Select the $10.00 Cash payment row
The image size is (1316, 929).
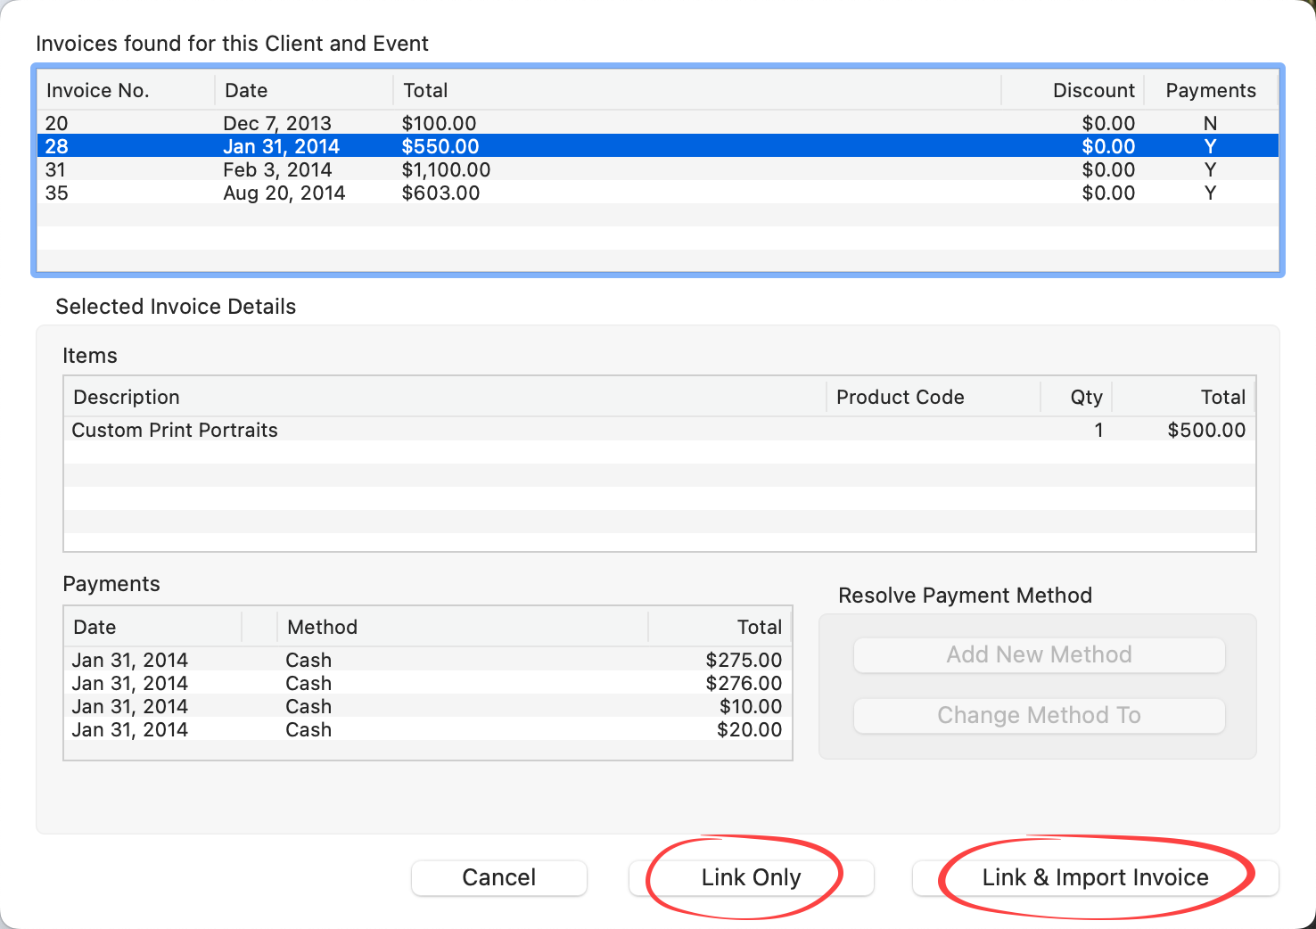(427, 706)
